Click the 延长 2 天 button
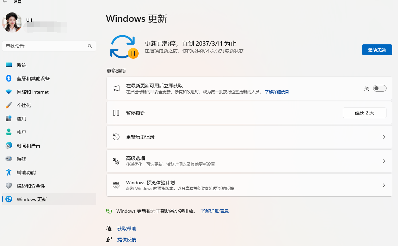Screen dimensions: 398x246 click(364, 113)
